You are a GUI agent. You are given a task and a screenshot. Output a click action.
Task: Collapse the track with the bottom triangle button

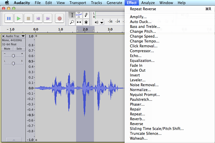(x=14, y=140)
